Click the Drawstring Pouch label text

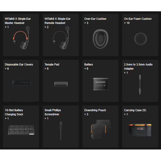tap(95, 110)
